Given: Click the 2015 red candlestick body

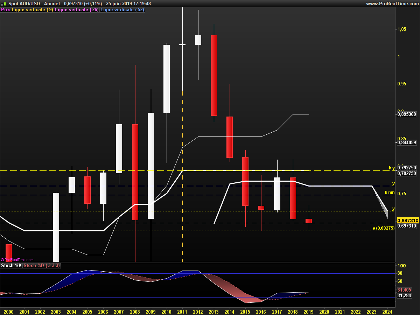Looking at the screenshot, I should pyautogui.click(x=245, y=181).
